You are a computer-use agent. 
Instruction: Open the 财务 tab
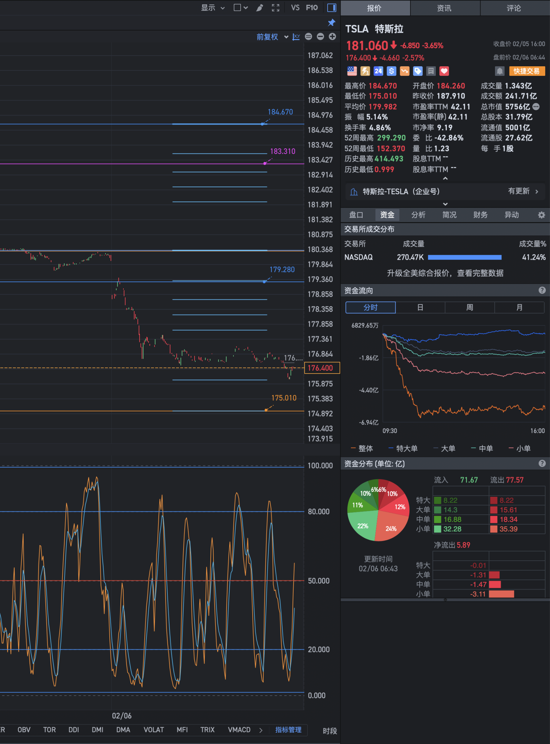pos(480,215)
